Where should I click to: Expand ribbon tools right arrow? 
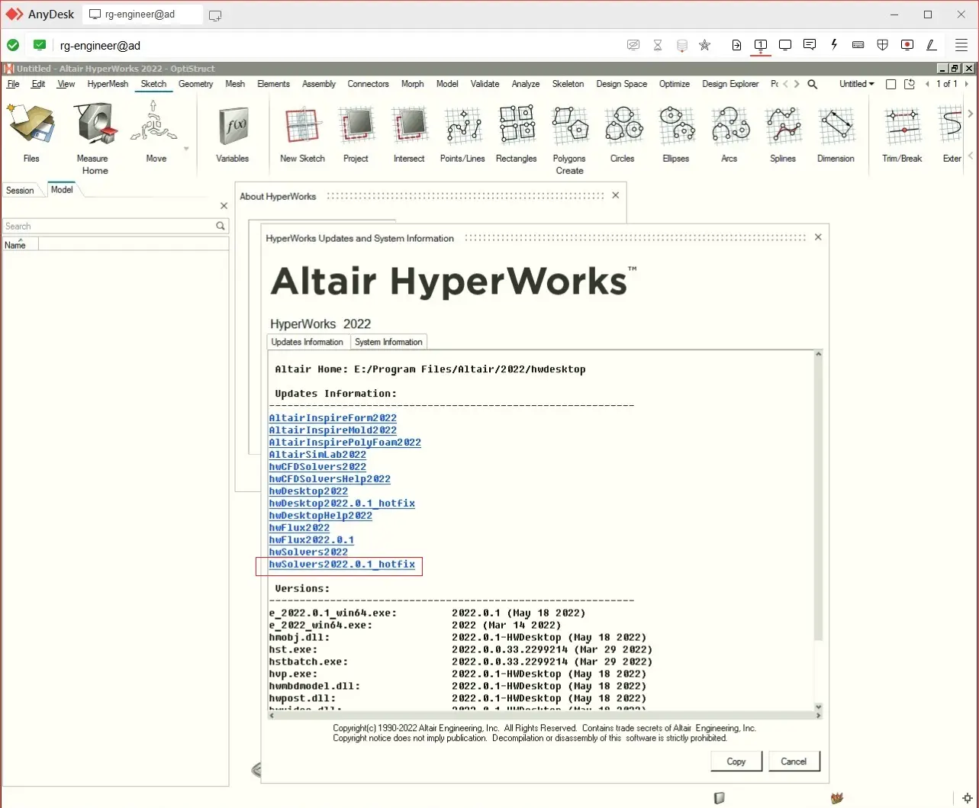pos(971,114)
